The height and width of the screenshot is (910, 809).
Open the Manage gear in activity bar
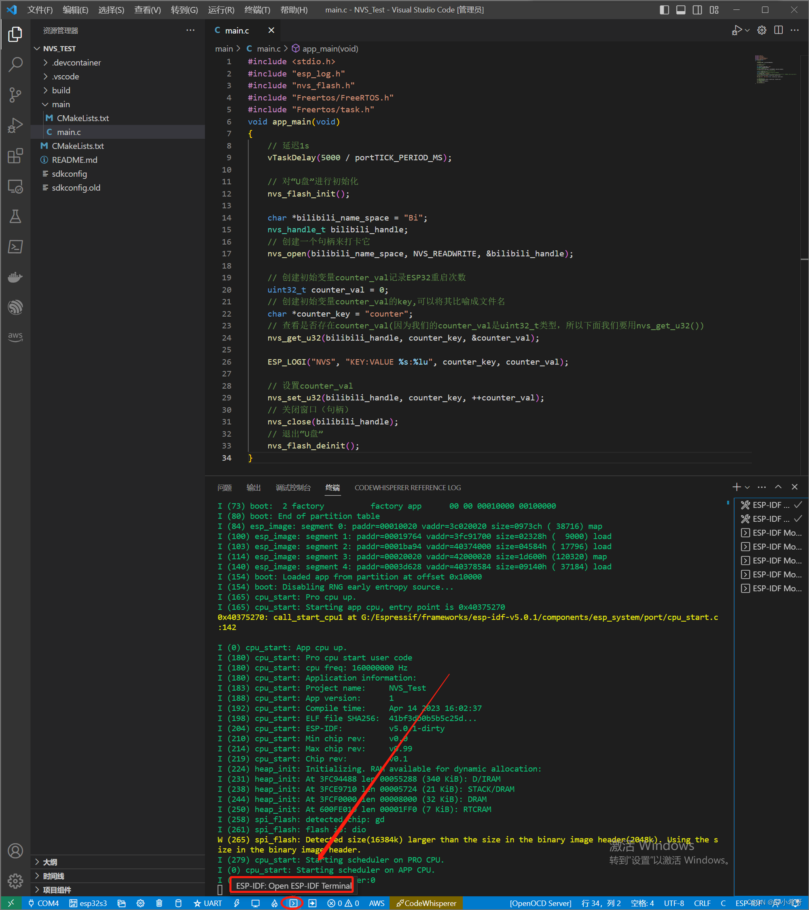(15, 880)
